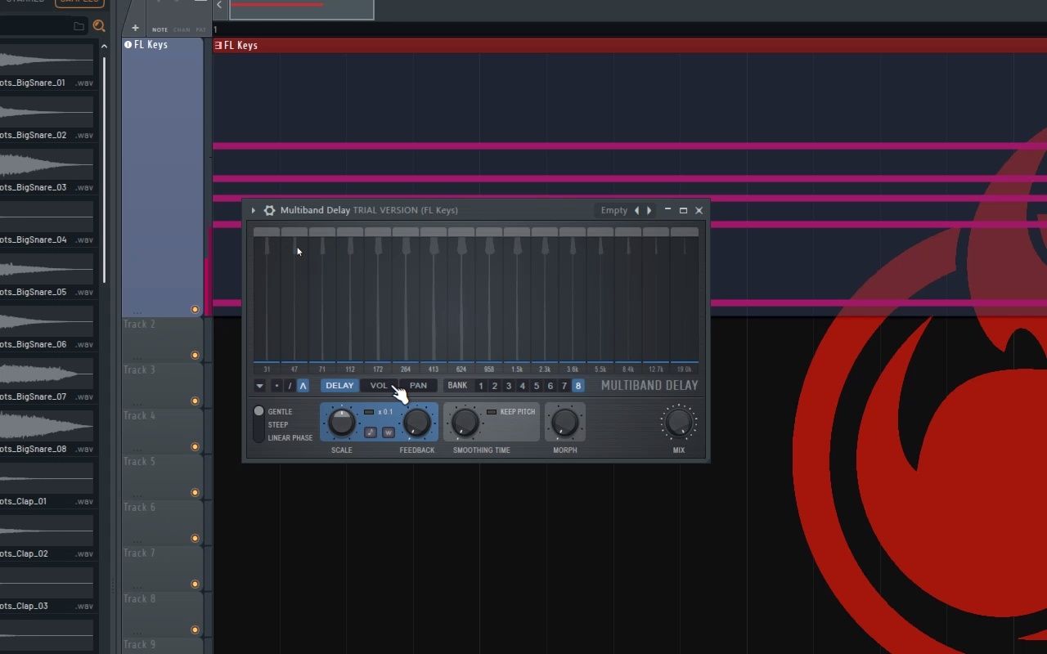The height and width of the screenshot is (654, 1047).
Task: Open the Multiband Delay plugin options arrow
Action: click(x=254, y=210)
